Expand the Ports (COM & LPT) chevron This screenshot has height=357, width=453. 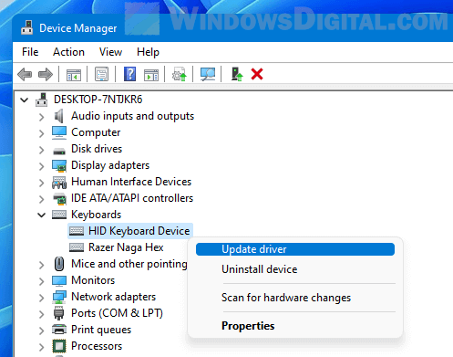click(42, 314)
